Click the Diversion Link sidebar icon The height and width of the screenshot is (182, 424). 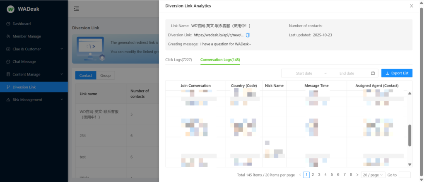click(8, 87)
